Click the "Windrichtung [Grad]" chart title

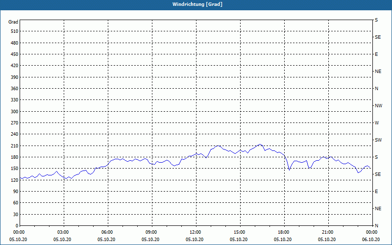(197, 4)
